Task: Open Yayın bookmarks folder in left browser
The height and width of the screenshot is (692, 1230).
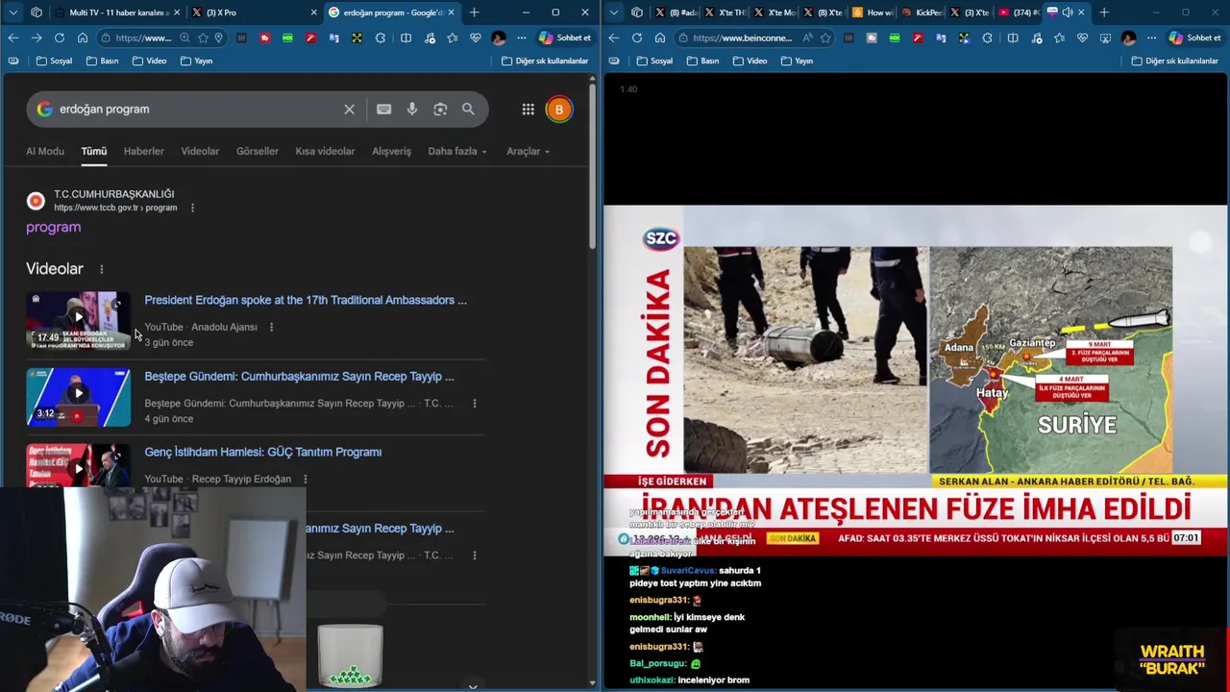Action: pos(197,61)
